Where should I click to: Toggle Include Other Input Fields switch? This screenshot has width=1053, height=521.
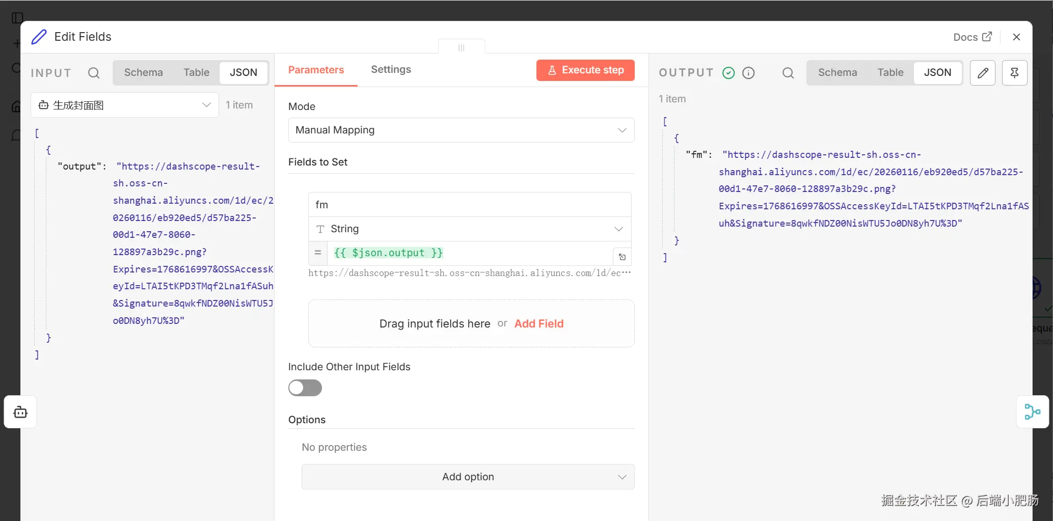[x=305, y=388]
